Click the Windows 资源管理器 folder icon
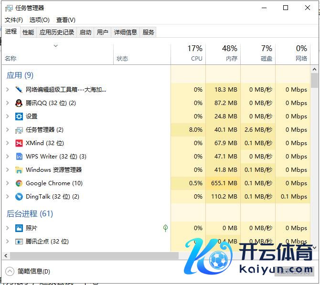The image size is (320, 285). pyautogui.click(x=19, y=170)
